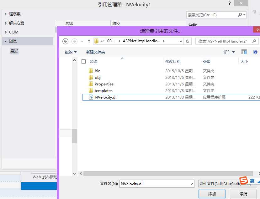Click horizontal scrollbar left arrow
This screenshot has width=260, height=199.
point(81,174)
